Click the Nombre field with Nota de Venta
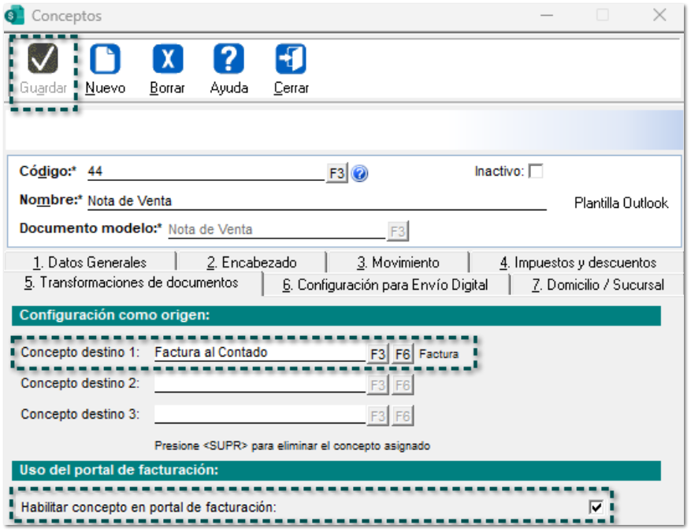The width and height of the screenshot is (691, 532). 315,201
